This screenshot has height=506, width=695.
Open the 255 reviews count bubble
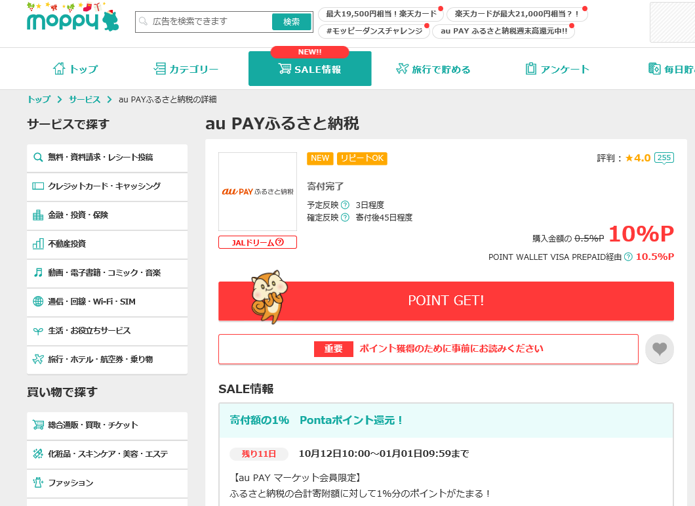point(664,158)
